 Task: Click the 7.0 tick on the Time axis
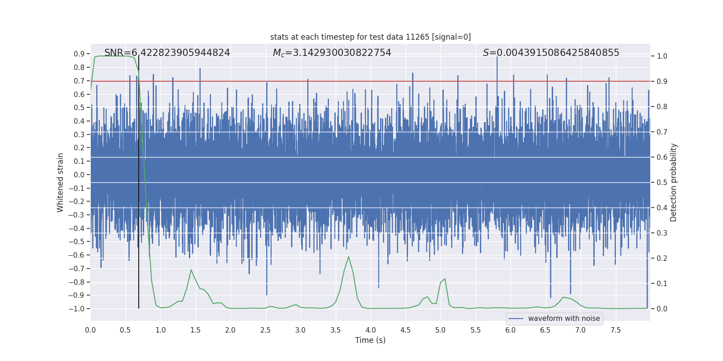pyautogui.click(x=581, y=330)
